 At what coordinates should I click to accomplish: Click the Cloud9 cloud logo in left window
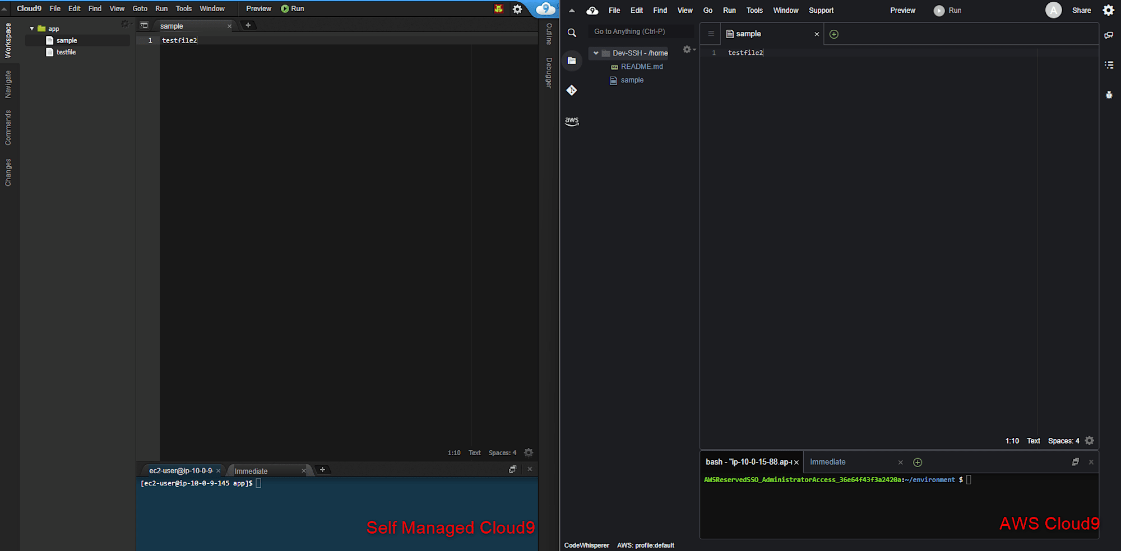[545, 8]
